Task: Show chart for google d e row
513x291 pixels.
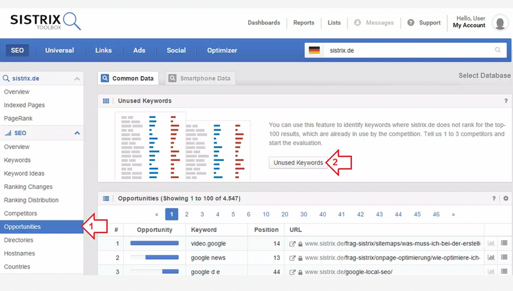Action: 491,271
